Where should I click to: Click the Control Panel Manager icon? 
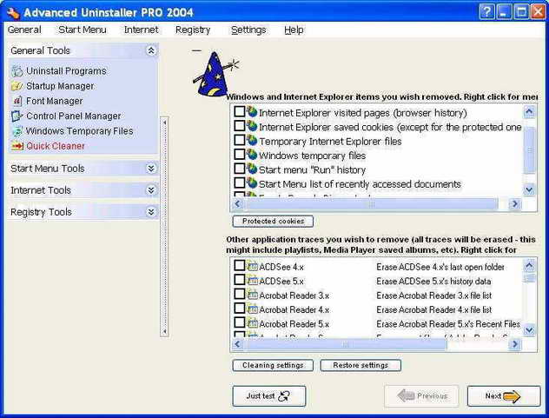(17, 116)
